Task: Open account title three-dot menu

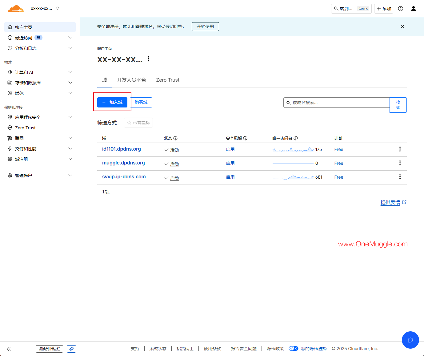Action: [x=149, y=59]
